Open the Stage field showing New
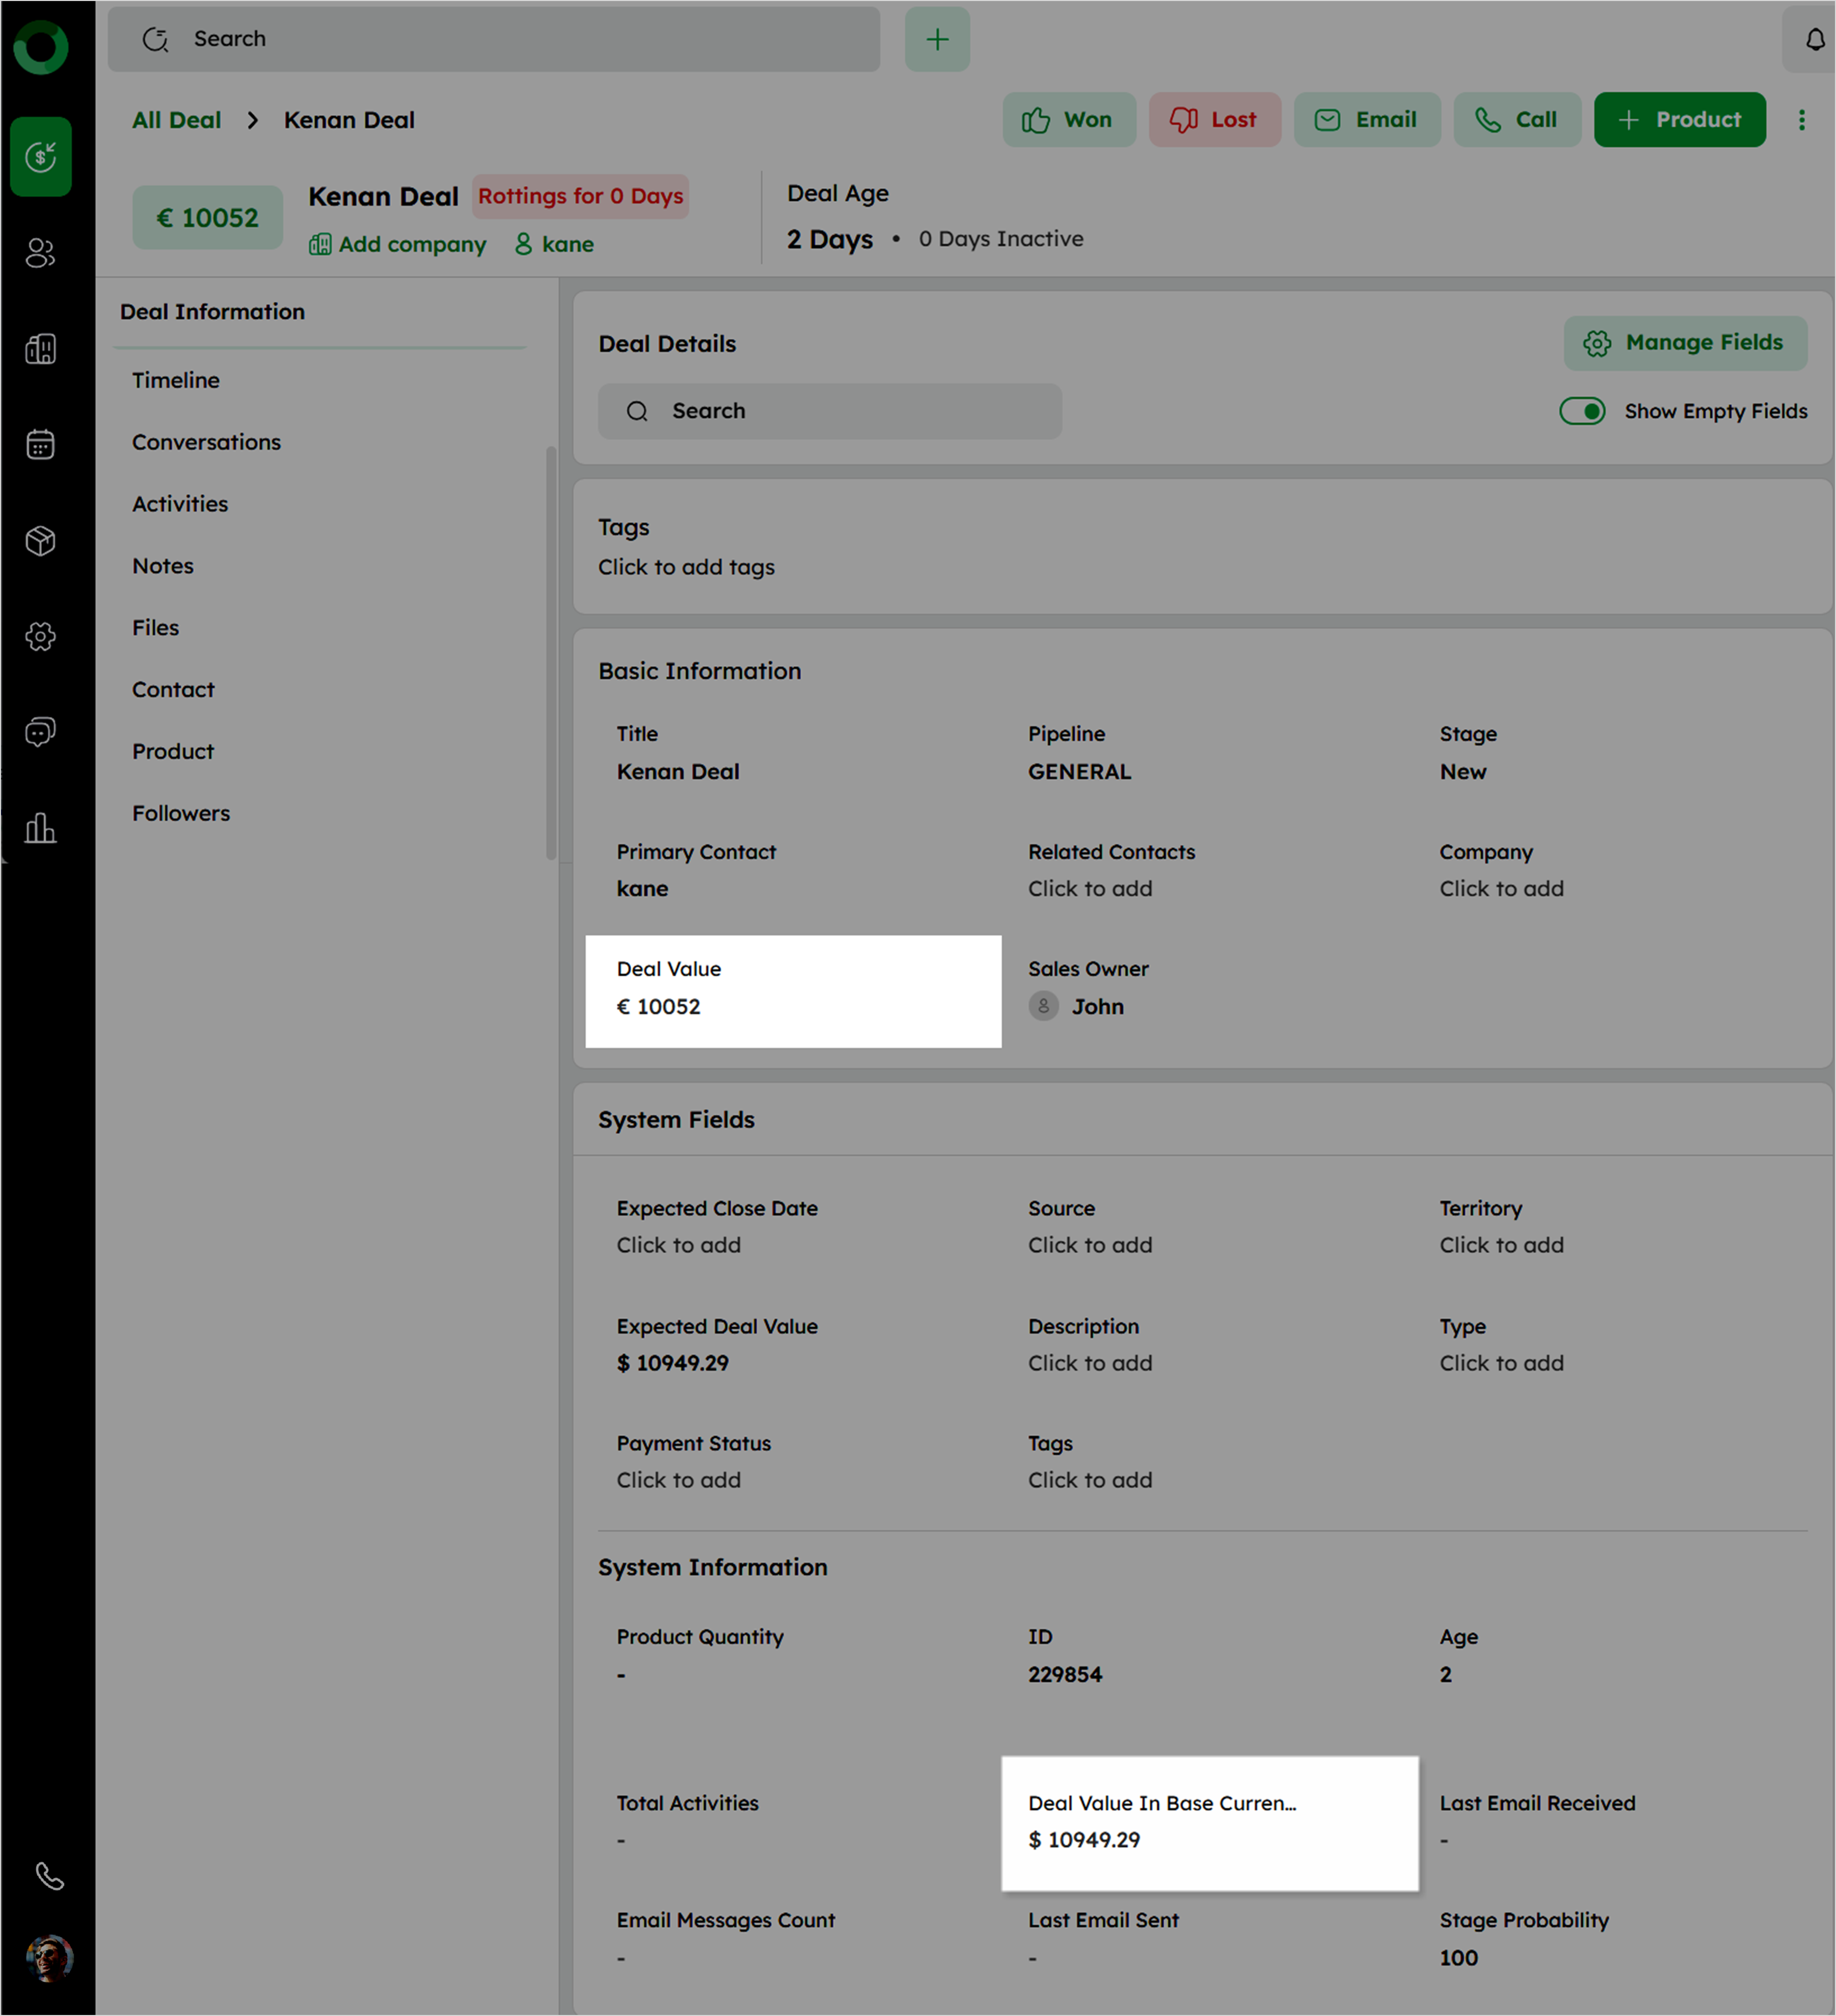The image size is (1836, 2016). pyautogui.click(x=1463, y=772)
